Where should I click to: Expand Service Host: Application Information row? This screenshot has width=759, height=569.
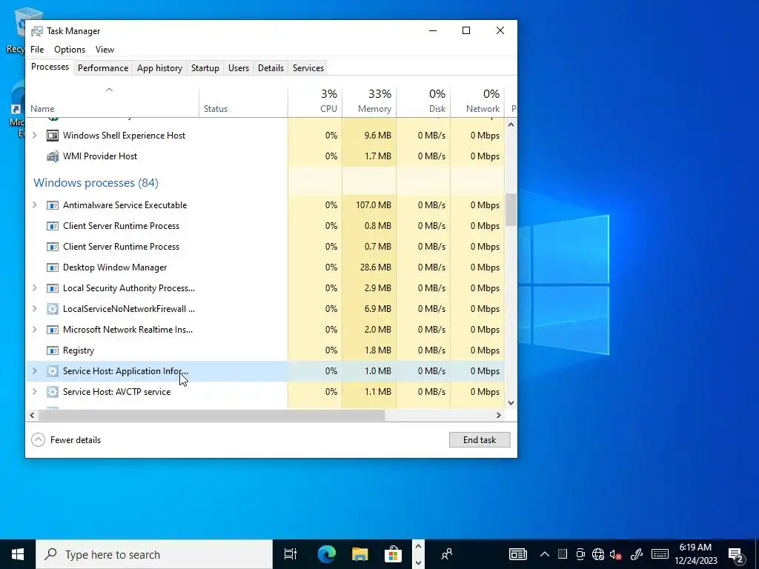(x=34, y=372)
